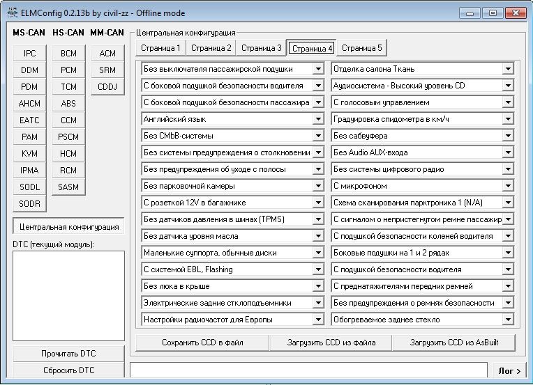Expand the Лог panel button
Image resolution: width=533 pixels, height=385 pixels.
tap(509, 371)
